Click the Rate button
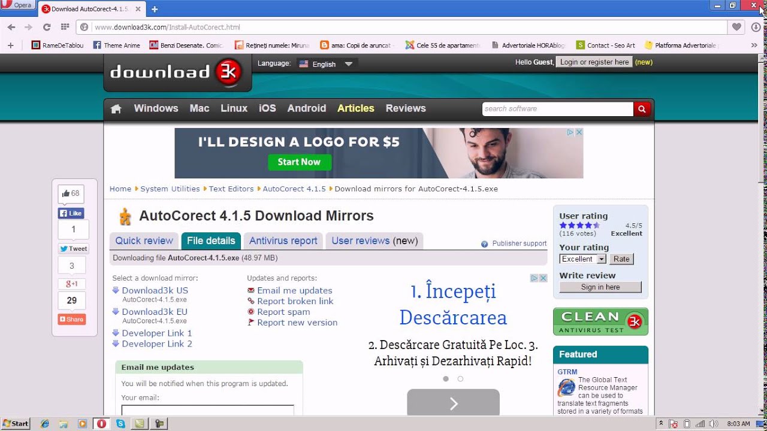 [x=621, y=259]
